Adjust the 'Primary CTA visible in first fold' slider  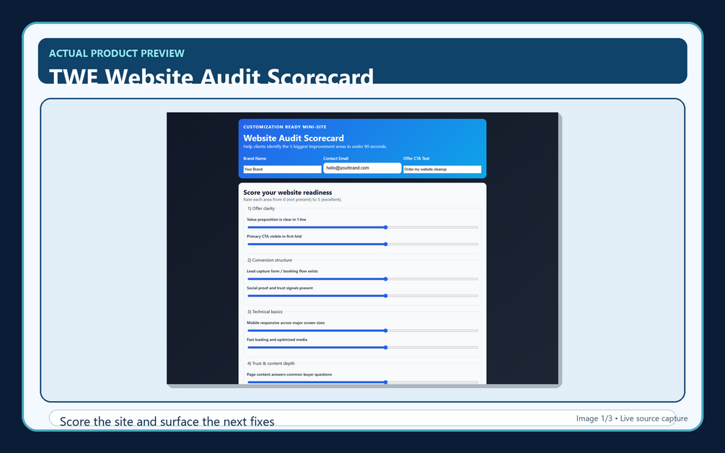click(362, 244)
